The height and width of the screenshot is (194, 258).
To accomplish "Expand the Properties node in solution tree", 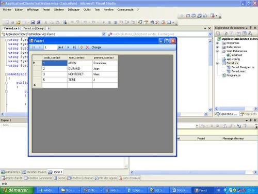I will 217,43.
